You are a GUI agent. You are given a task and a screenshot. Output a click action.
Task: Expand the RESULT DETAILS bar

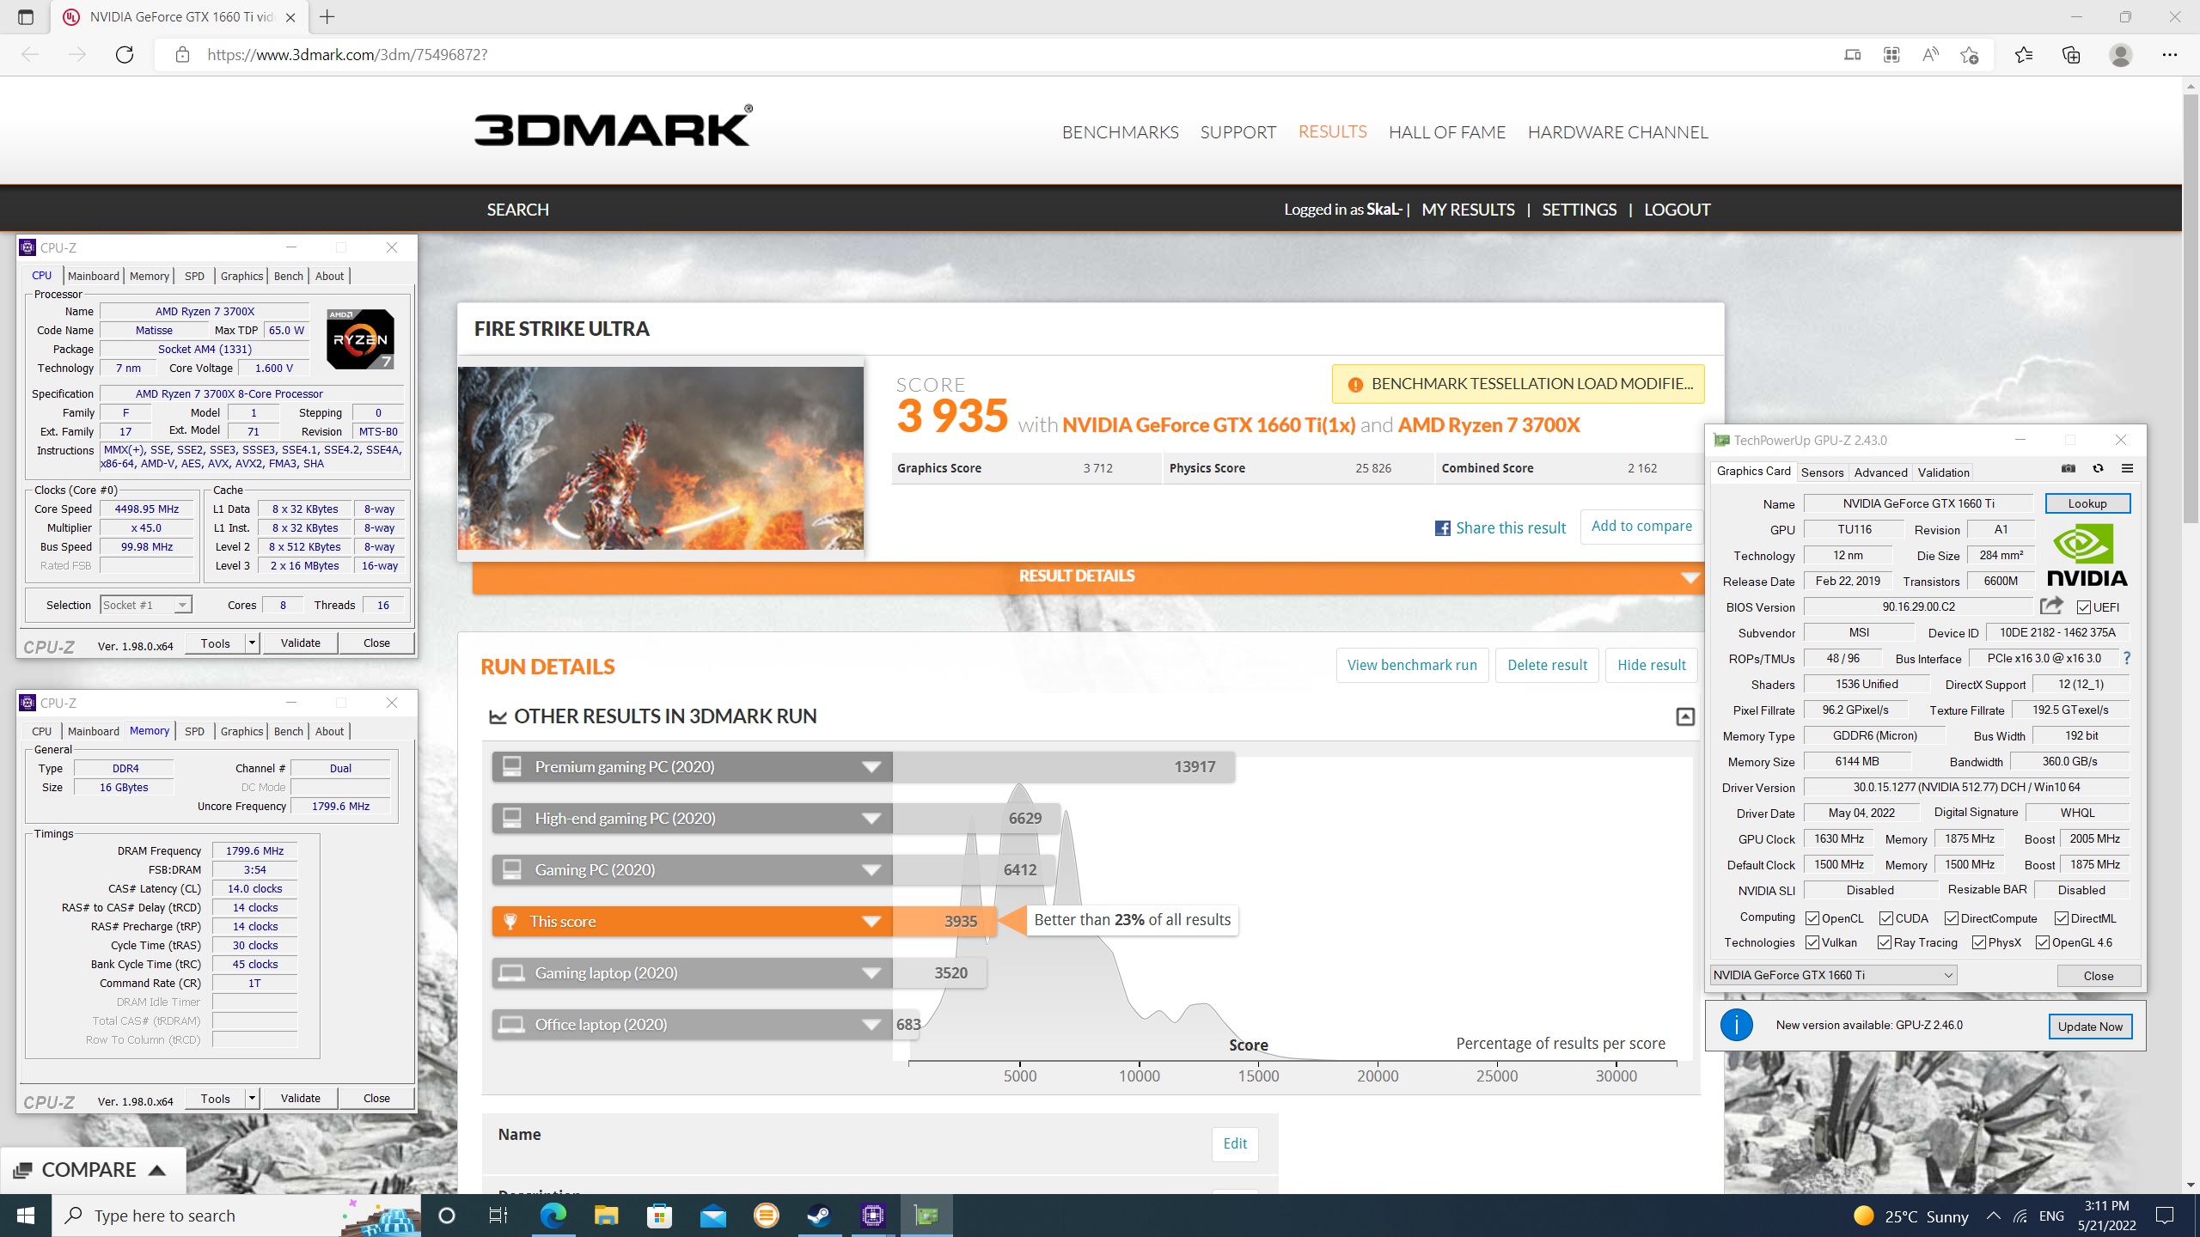tap(1087, 576)
